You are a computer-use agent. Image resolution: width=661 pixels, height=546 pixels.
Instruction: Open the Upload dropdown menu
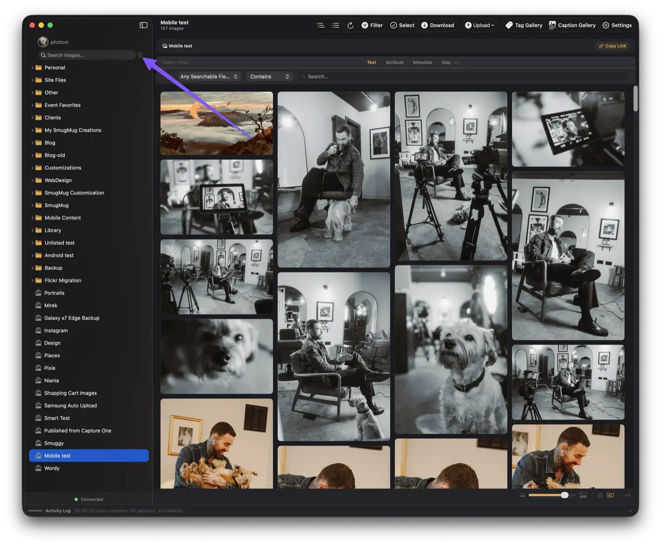[x=480, y=25]
